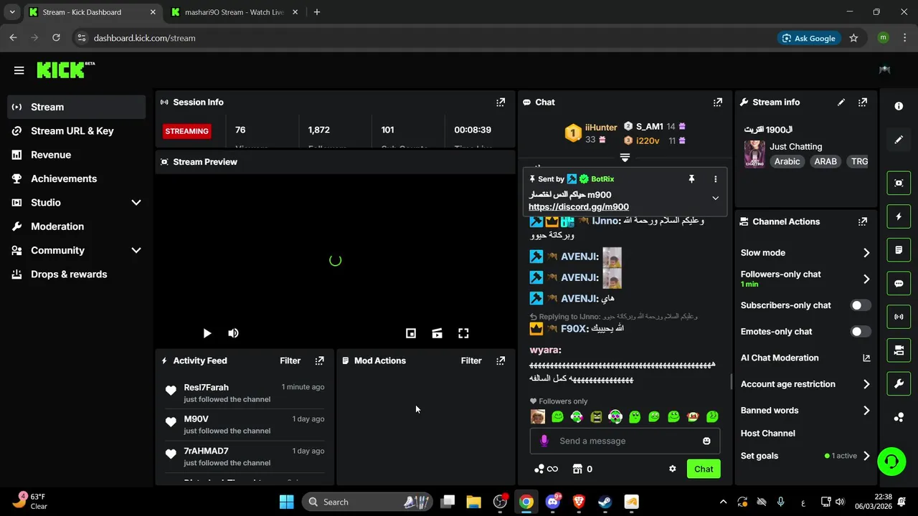Expand the pinned message chevron
The image size is (918, 516).
tap(715, 198)
